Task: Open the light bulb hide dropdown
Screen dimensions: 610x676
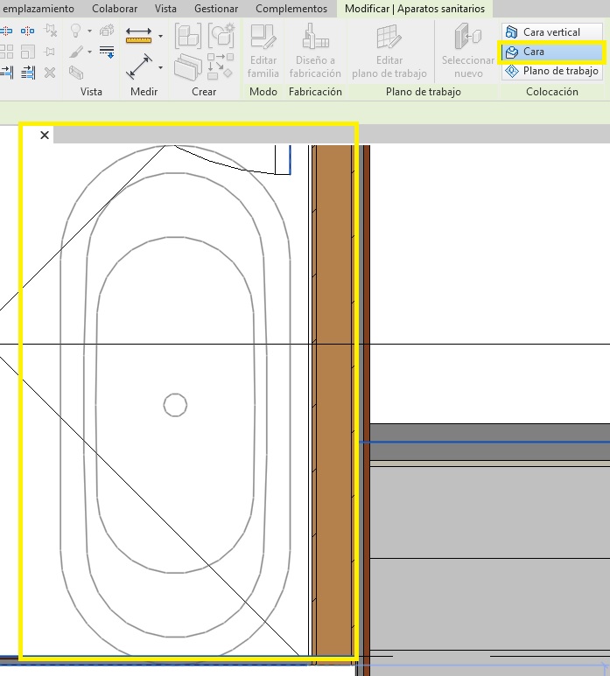Action: click(x=90, y=32)
